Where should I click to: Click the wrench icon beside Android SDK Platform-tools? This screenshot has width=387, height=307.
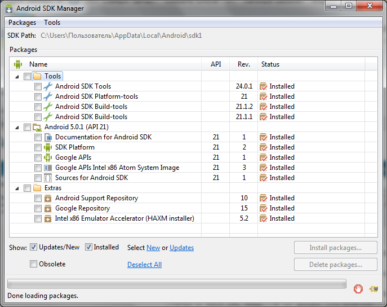point(48,97)
